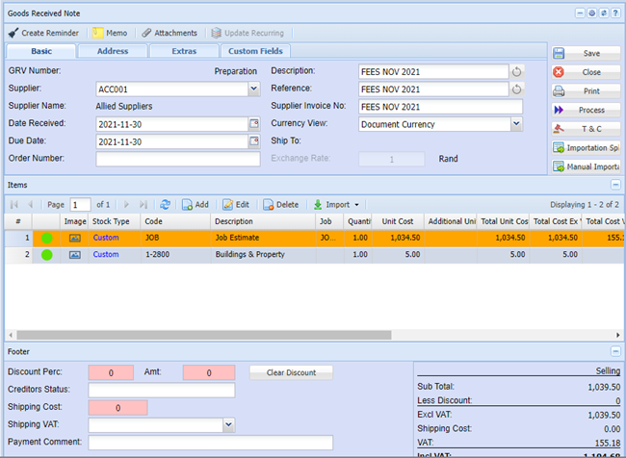
Task: Click the green status dot in row 1
Action: (46, 237)
